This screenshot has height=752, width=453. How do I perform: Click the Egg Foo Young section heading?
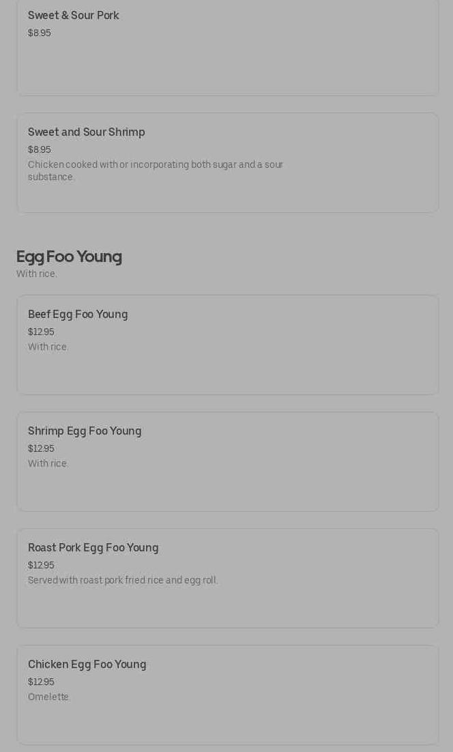coord(69,257)
